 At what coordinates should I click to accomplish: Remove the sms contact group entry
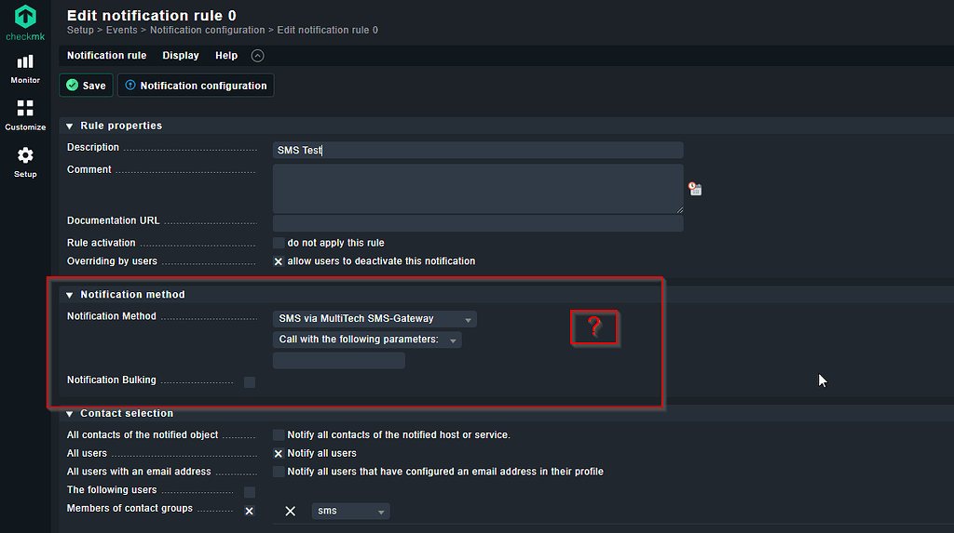coord(291,512)
